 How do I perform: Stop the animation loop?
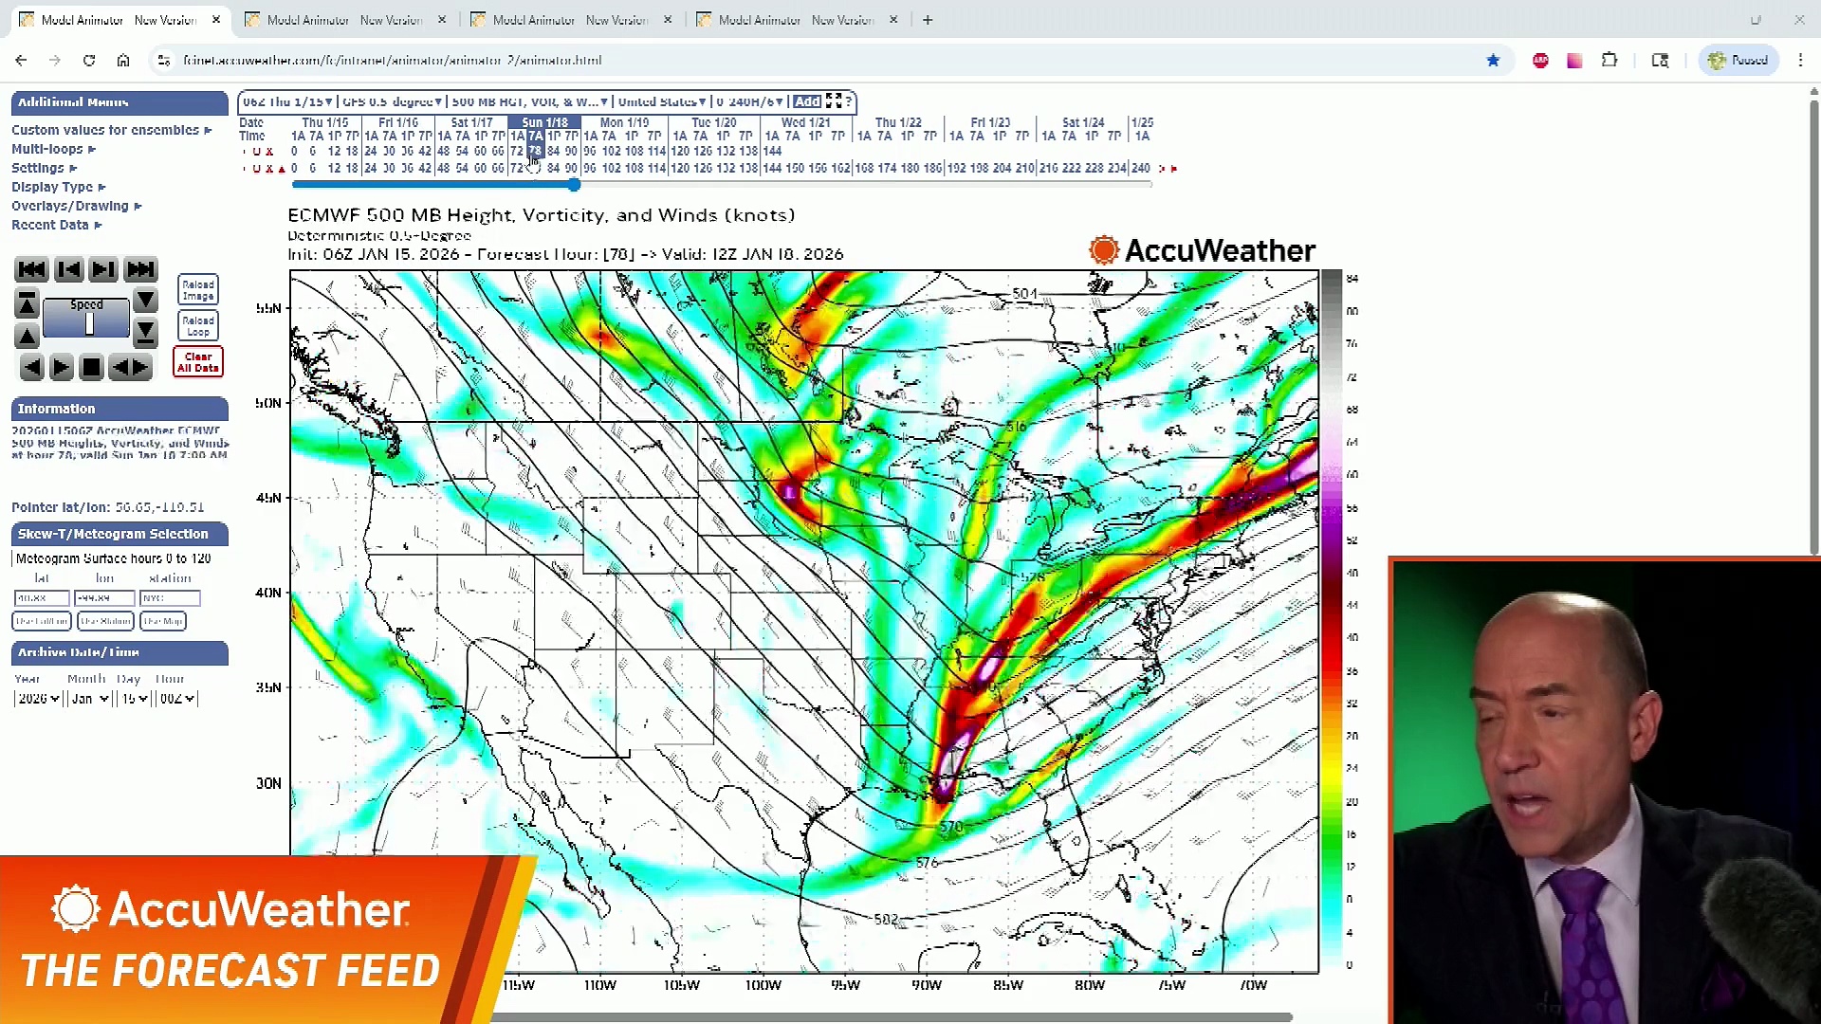point(91,367)
